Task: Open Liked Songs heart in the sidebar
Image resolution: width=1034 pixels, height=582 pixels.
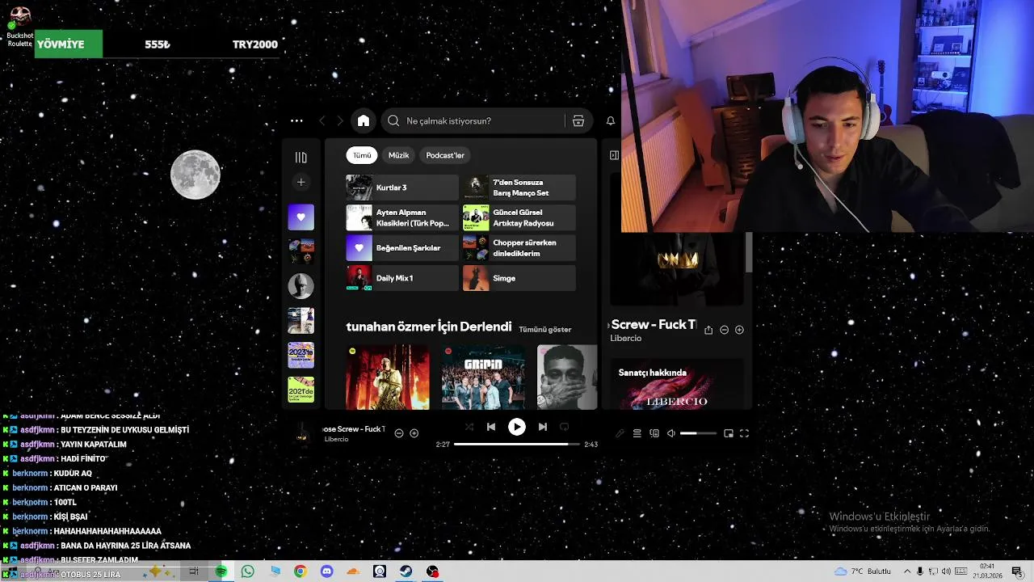Action: pos(301,217)
